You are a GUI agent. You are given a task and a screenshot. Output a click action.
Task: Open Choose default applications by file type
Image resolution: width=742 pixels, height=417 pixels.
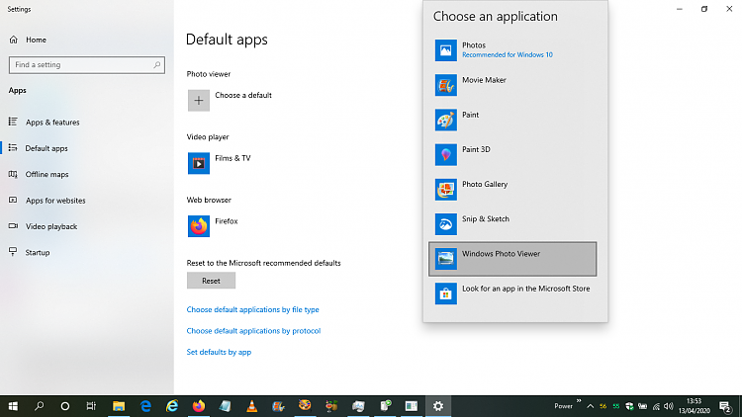pyautogui.click(x=252, y=309)
